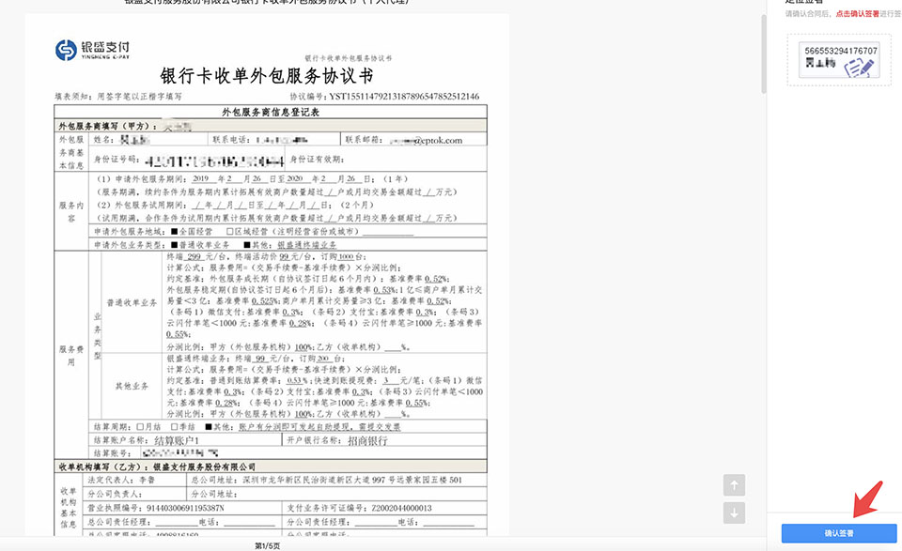902x551 pixels.
Task: Click the page-up arrow button
Action: click(734, 485)
